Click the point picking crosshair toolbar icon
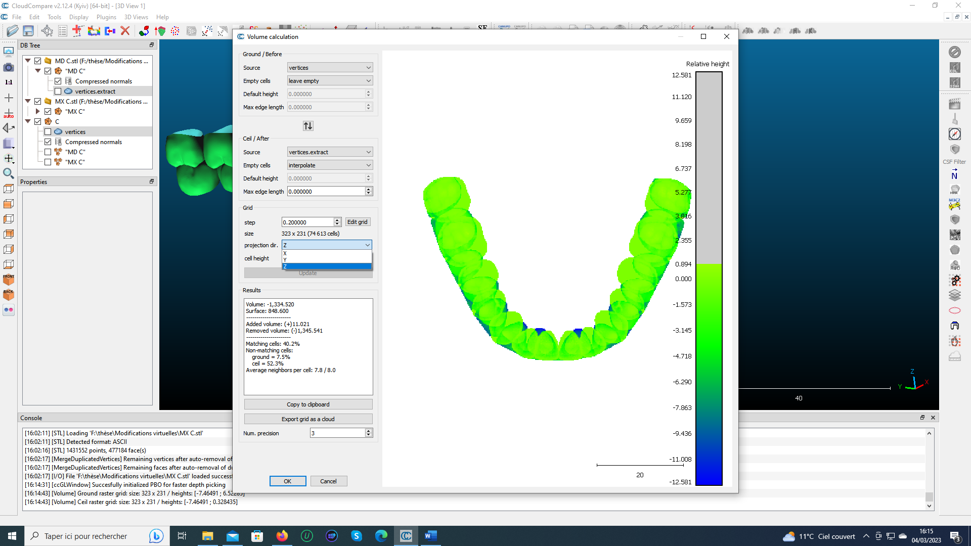Image resolution: width=971 pixels, height=546 pixels. (x=47, y=31)
